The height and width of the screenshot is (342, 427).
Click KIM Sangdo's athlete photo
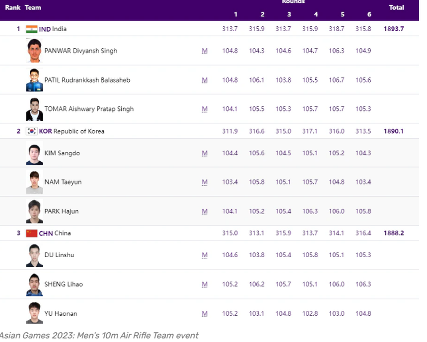(34, 153)
